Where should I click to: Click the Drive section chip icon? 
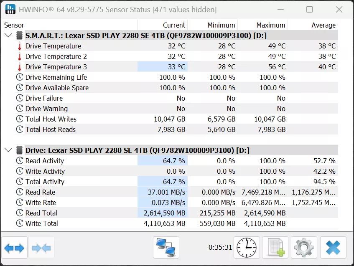click(20, 150)
